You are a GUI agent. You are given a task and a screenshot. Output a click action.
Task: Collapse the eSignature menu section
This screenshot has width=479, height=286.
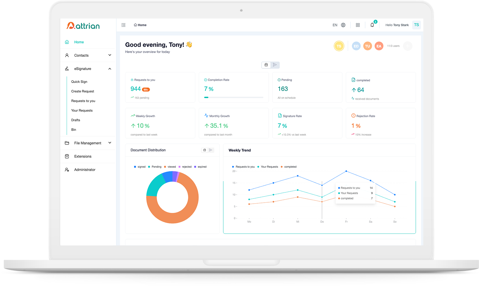tap(110, 69)
